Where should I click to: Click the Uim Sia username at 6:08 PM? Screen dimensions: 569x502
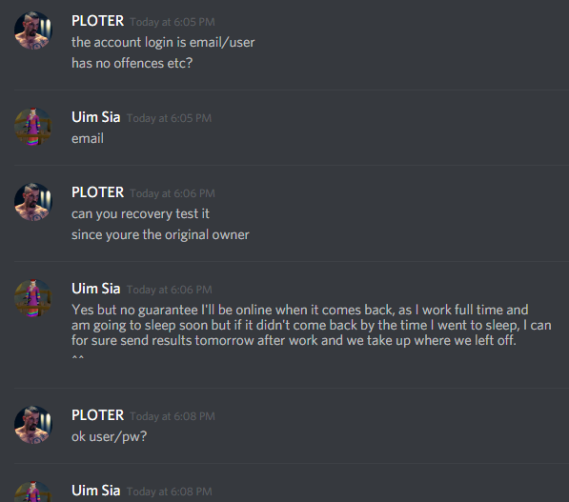click(x=96, y=491)
